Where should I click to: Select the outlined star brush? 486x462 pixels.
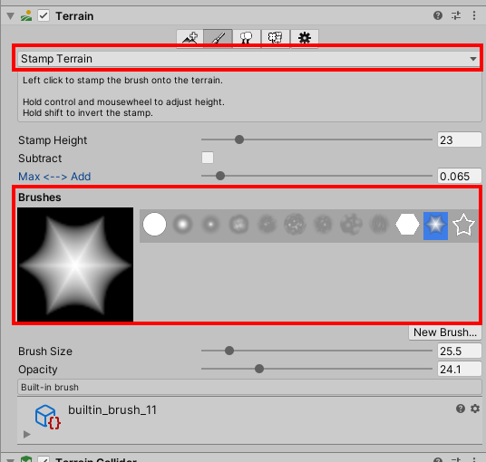click(463, 224)
